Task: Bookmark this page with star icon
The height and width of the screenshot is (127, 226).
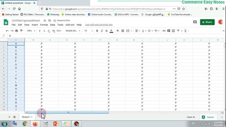Action: coord(184,9)
